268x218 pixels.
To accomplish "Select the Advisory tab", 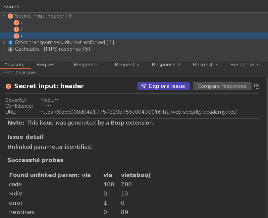I will (14, 65).
